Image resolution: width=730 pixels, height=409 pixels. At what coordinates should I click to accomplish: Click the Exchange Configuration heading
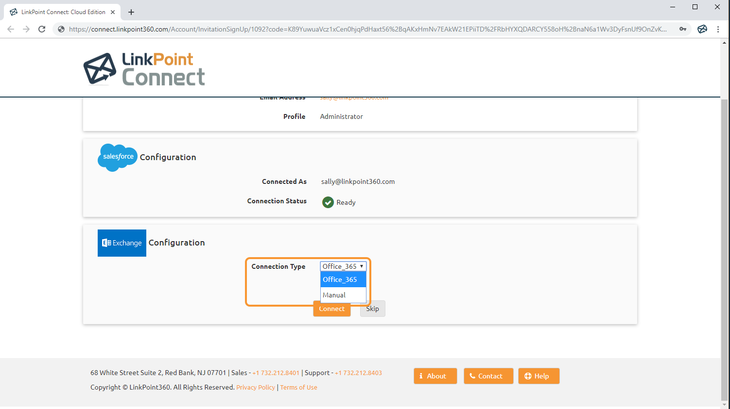[177, 243]
